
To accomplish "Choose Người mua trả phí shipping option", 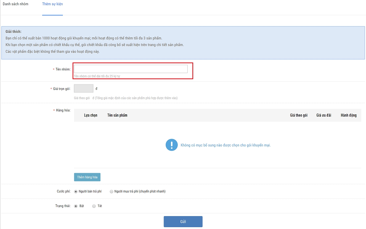I will coord(112,192).
